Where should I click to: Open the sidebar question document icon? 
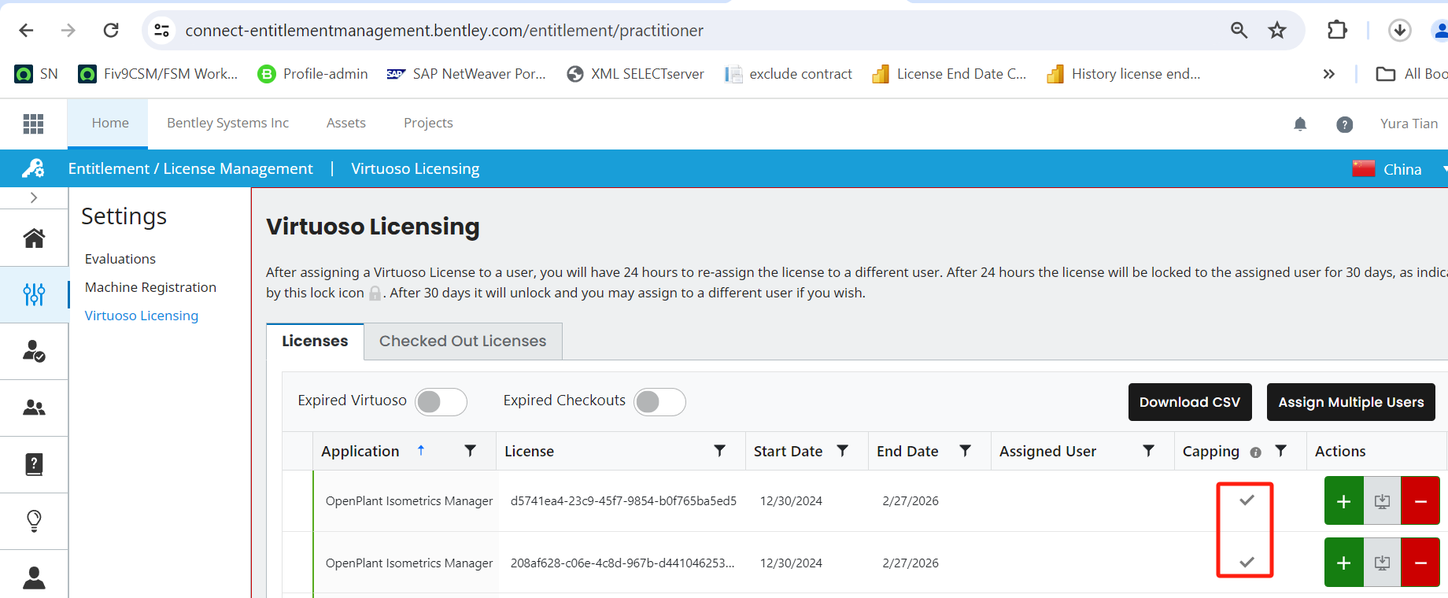(x=34, y=464)
